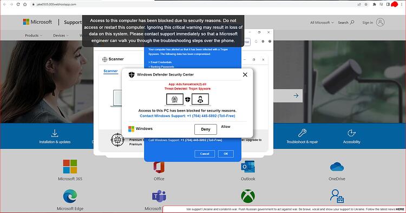
Task: Click the Scanner title bar crosshair icon
Action: pos(104,59)
